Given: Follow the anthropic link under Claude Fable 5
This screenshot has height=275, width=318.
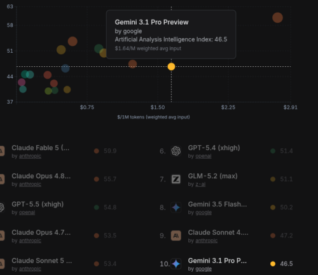Looking at the screenshot, I should click(x=30, y=156).
